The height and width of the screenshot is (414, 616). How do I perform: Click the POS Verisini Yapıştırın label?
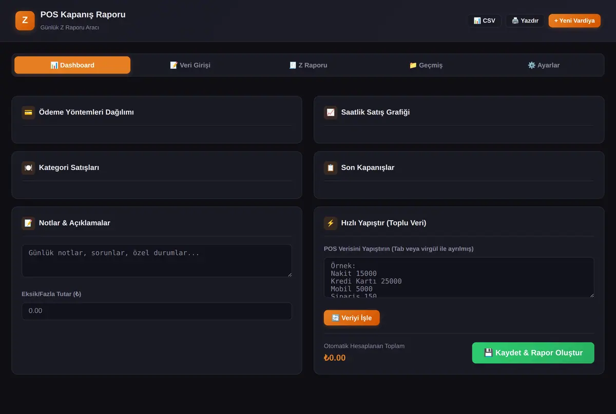pyautogui.click(x=398, y=249)
